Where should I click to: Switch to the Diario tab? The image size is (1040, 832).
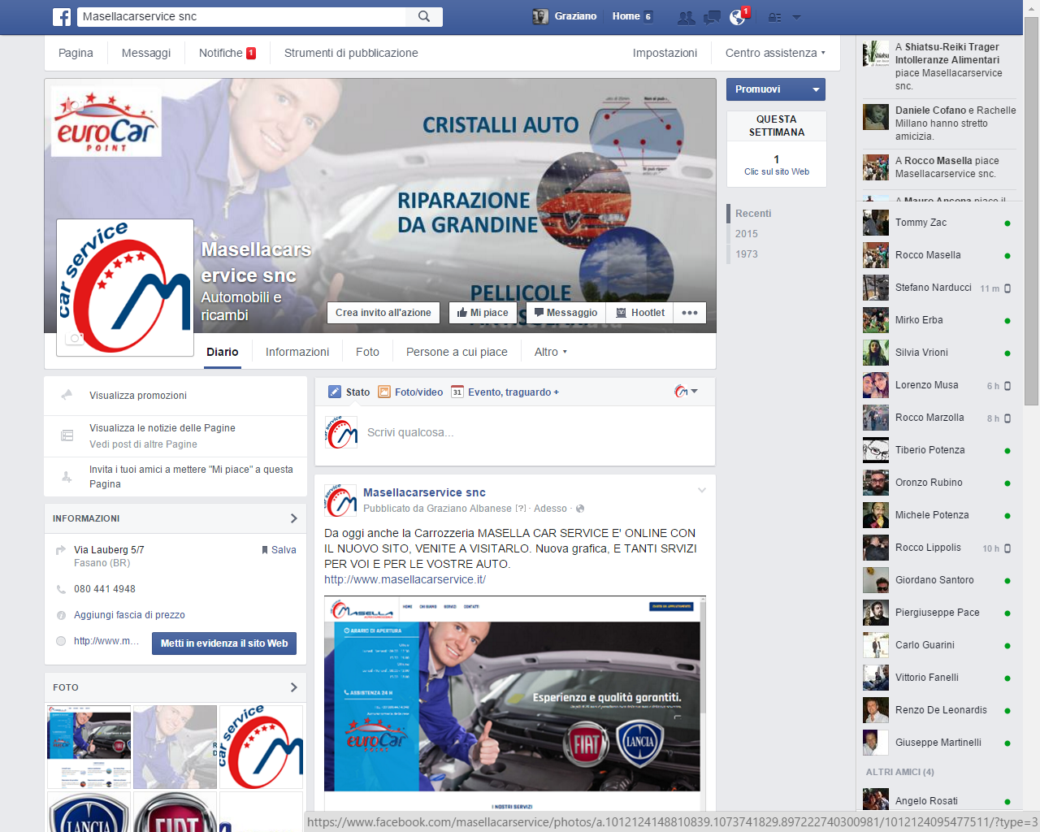223,352
